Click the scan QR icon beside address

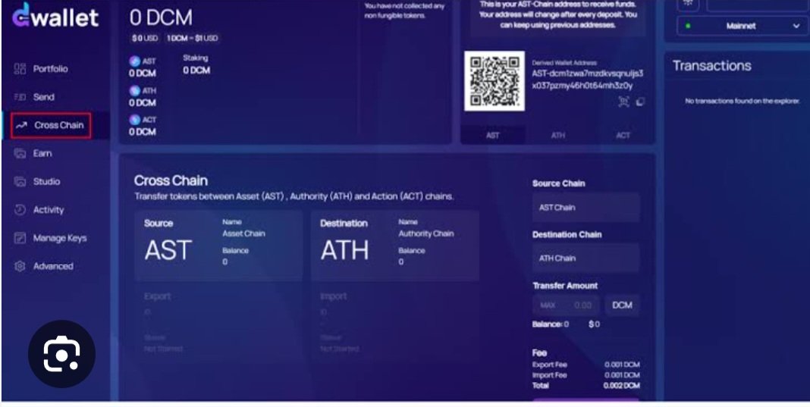pos(624,102)
